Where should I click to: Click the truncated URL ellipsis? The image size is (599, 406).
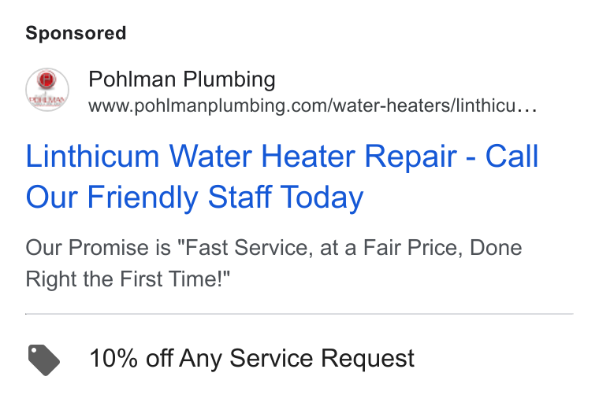[x=527, y=109]
